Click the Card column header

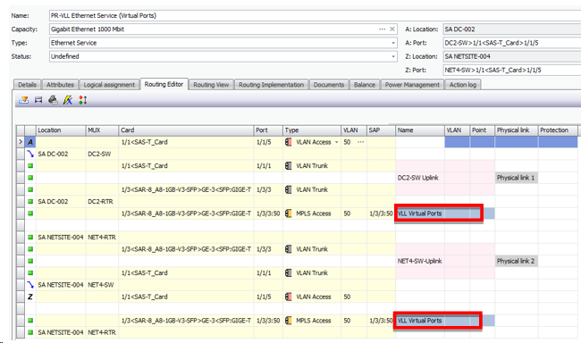(x=186, y=130)
